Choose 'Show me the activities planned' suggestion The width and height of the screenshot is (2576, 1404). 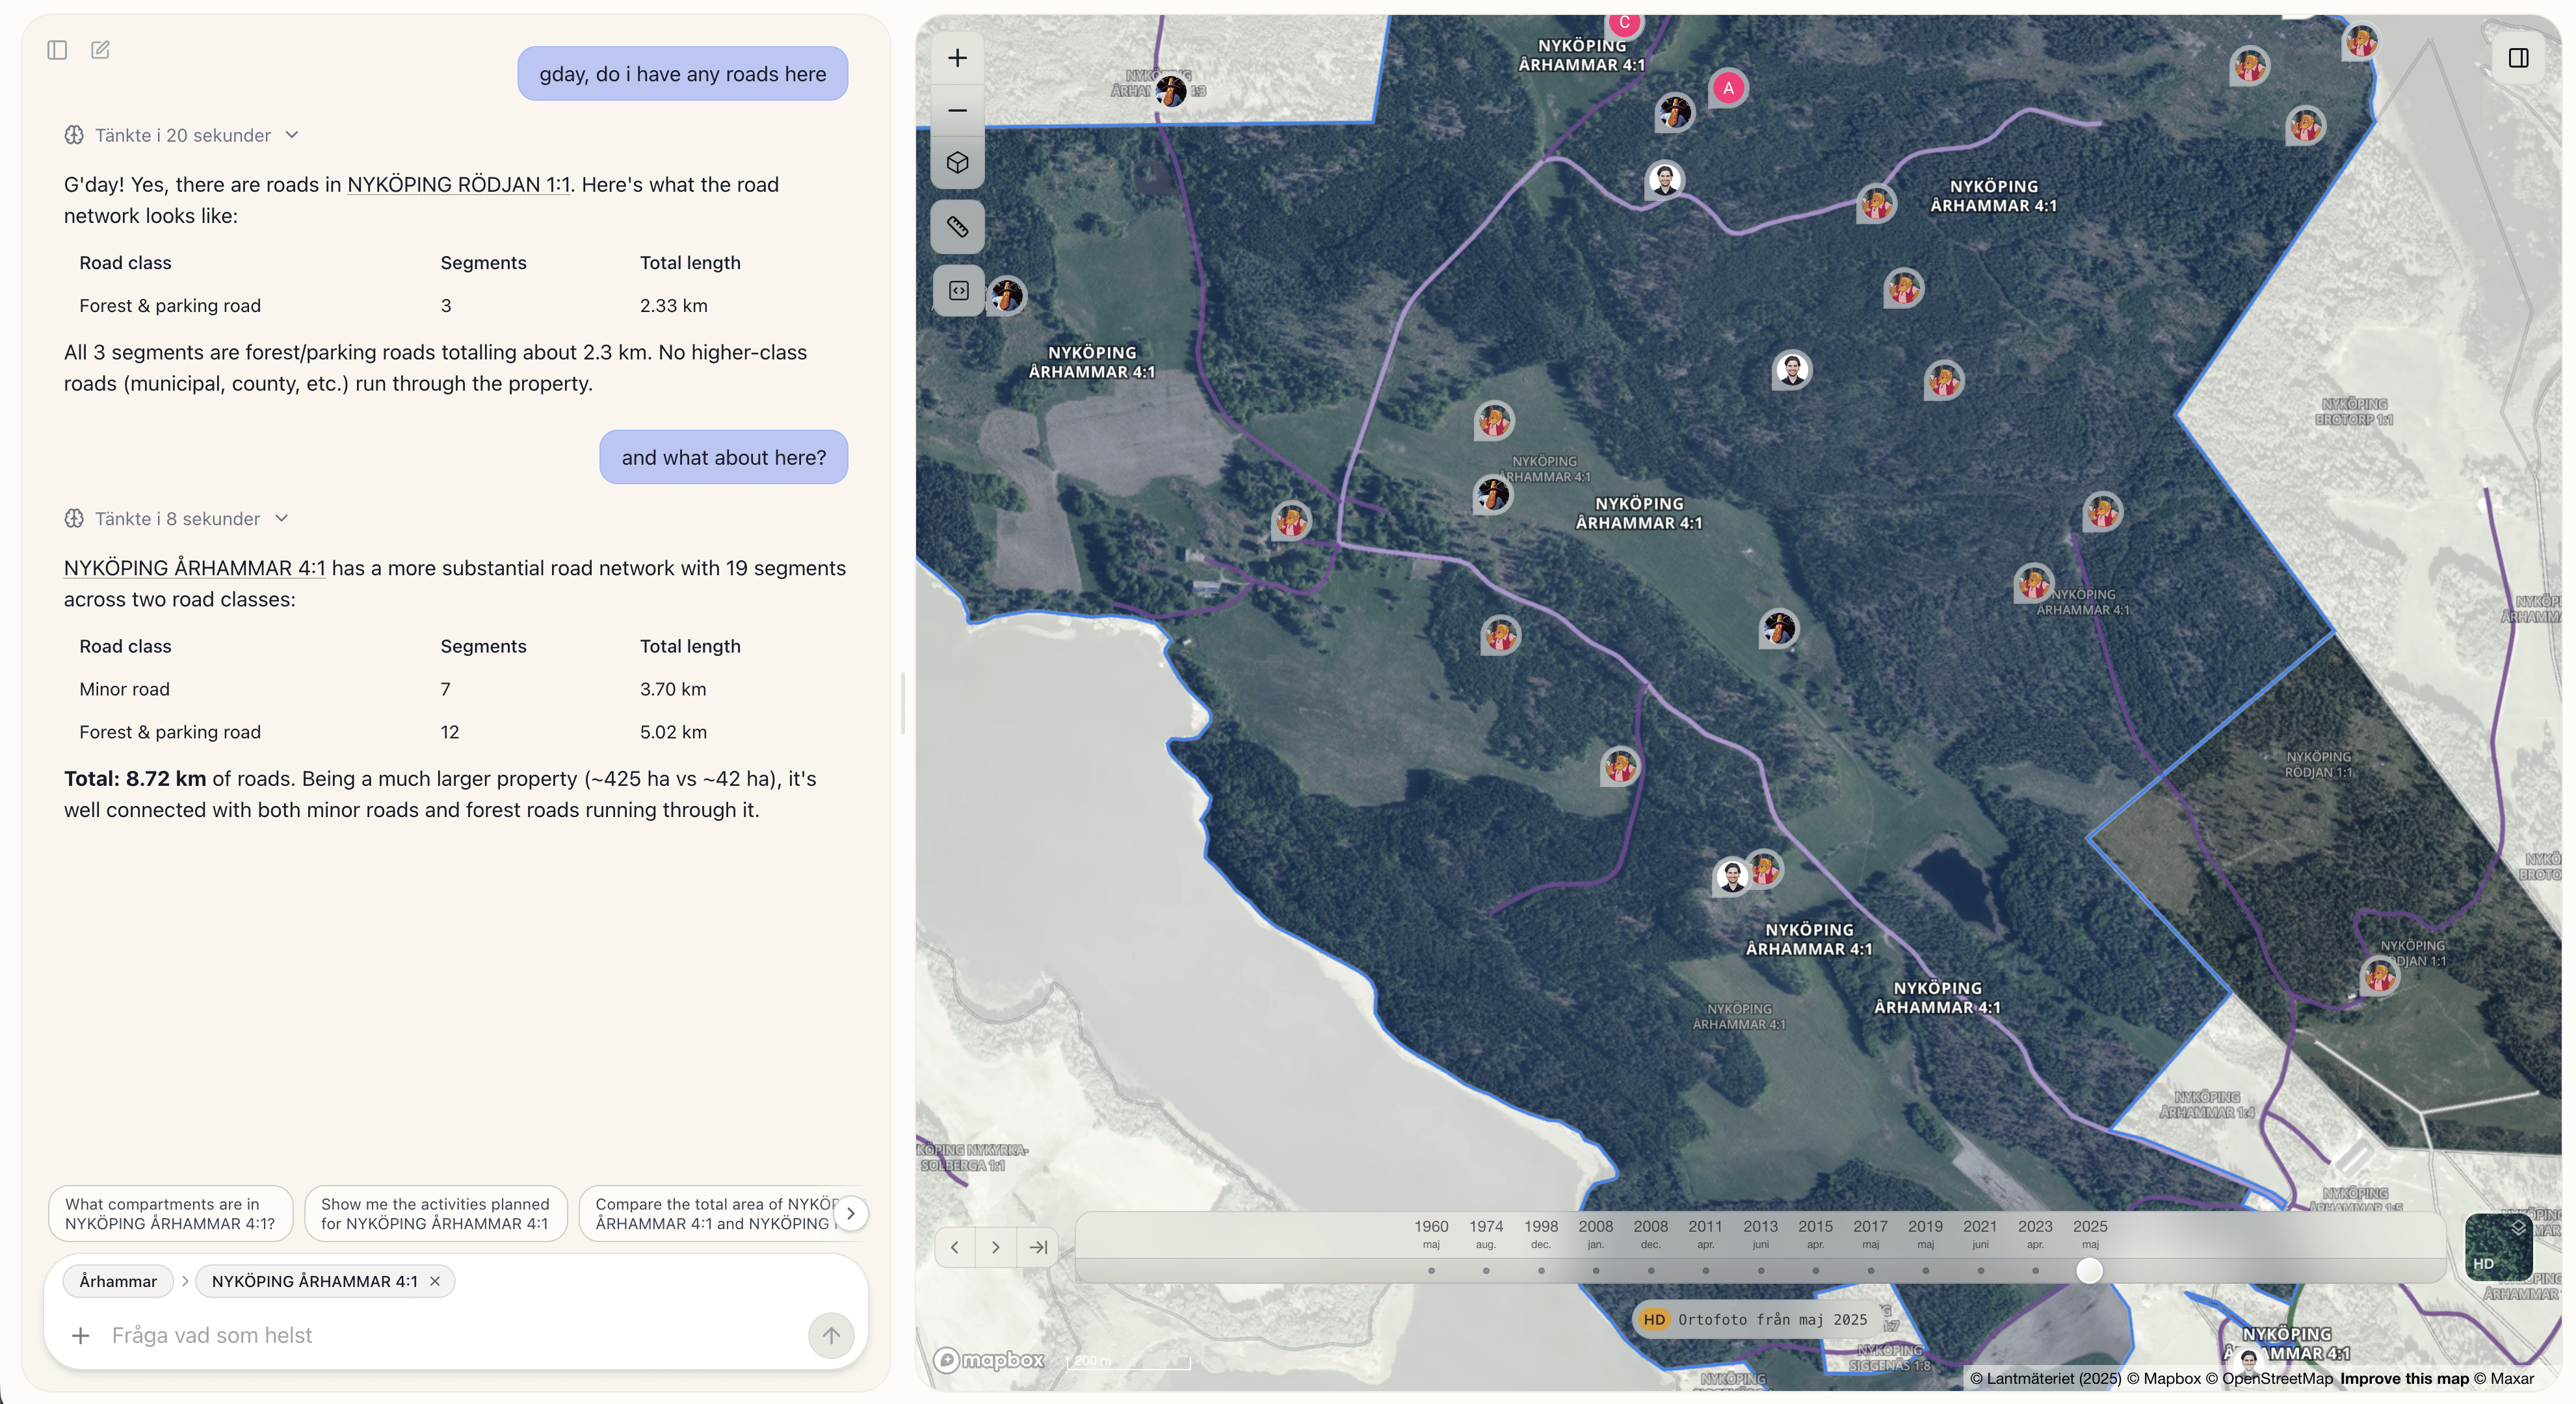tap(435, 1213)
